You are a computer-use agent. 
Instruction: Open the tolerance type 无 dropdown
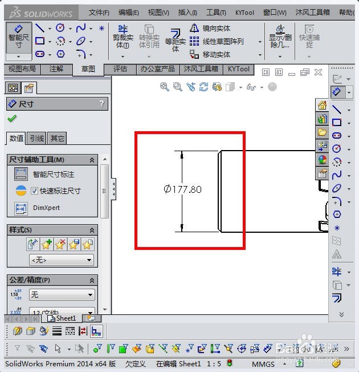pyautogui.click(x=62, y=295)
